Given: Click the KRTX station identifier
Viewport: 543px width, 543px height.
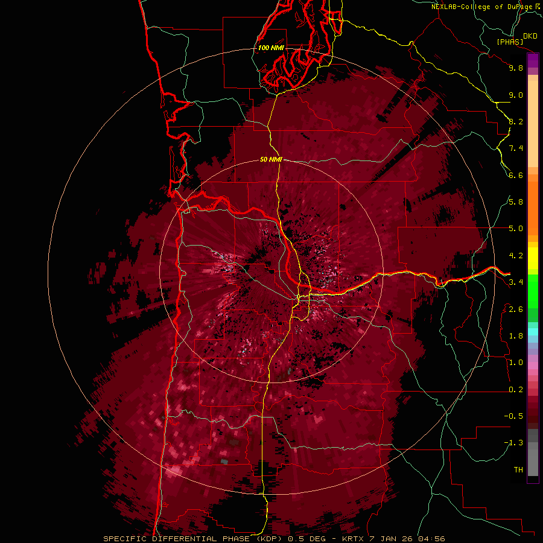Looking at the screenshot, I should 354,539.
